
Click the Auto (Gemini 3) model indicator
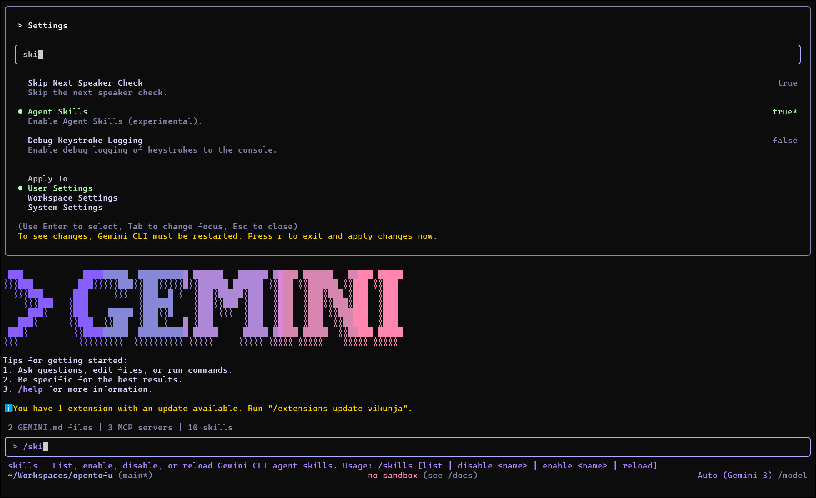click(735, 475)
